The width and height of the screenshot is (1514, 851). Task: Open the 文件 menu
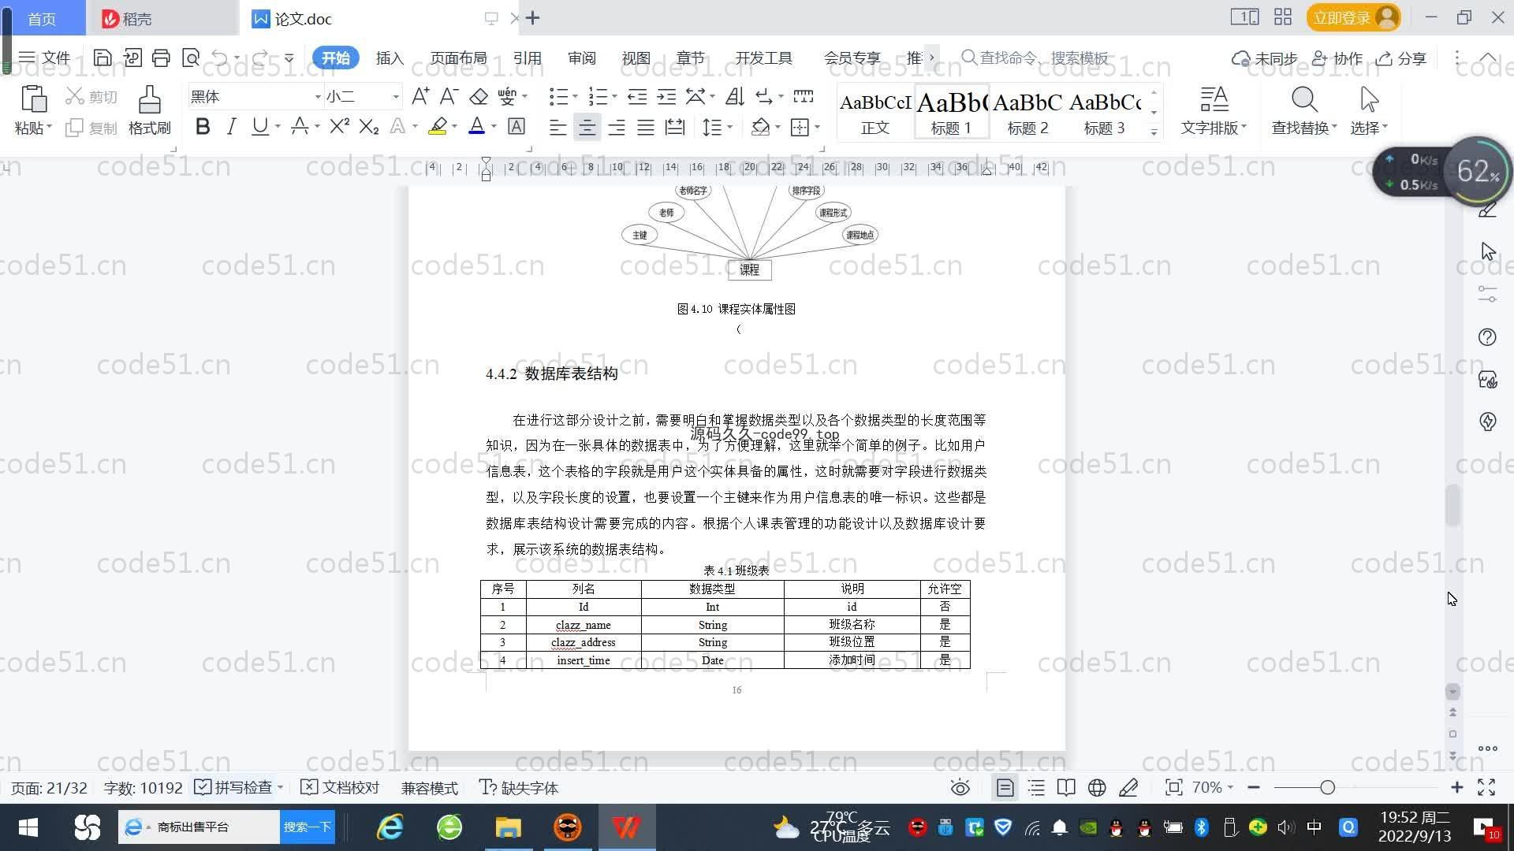click(x=45, y=58)
